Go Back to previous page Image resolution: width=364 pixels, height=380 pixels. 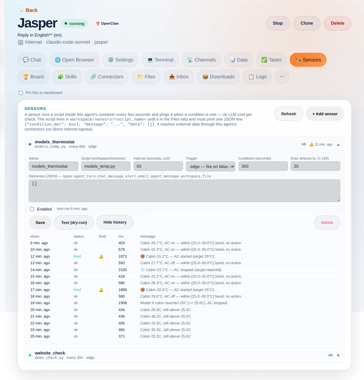(29, 10)
